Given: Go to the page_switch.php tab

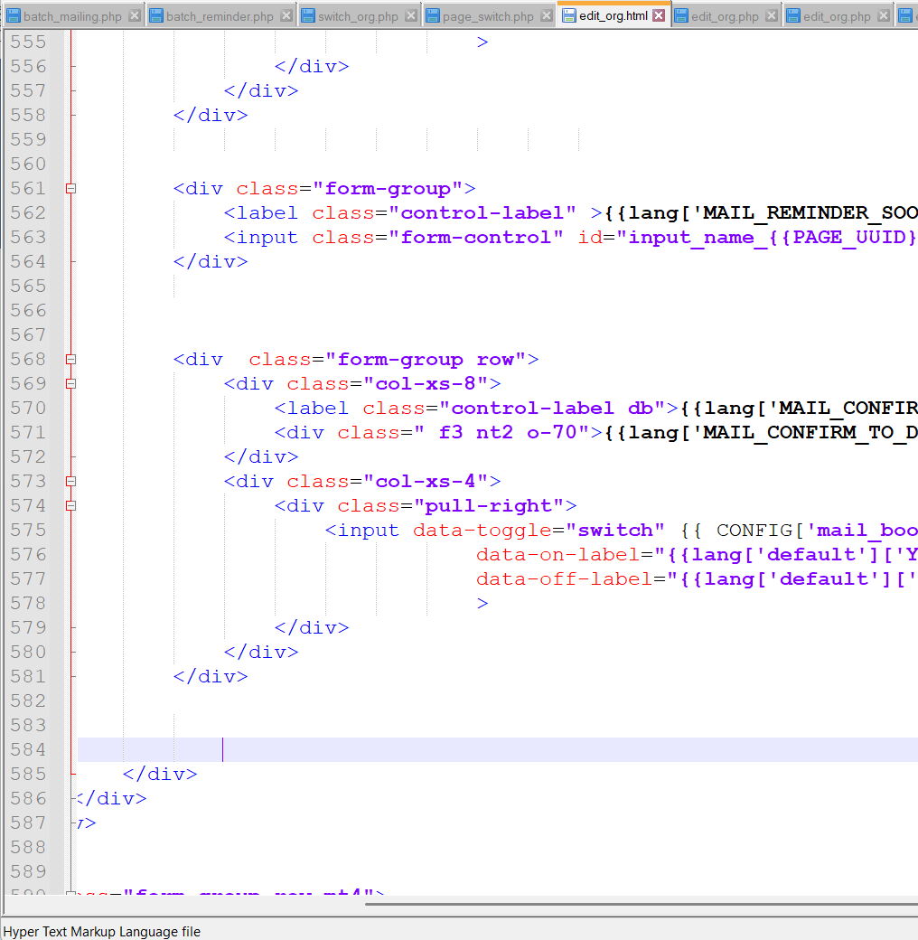Looking at the screenshot, I should click(x=488, y=16).
